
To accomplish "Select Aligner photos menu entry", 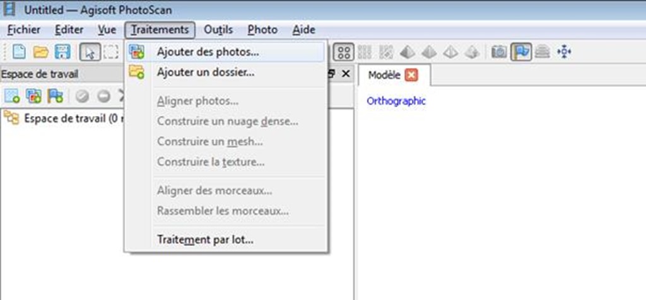I will [x=225, y=101].
